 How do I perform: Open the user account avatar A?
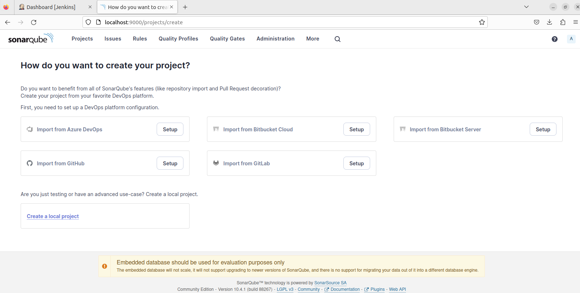pos(571,39)
